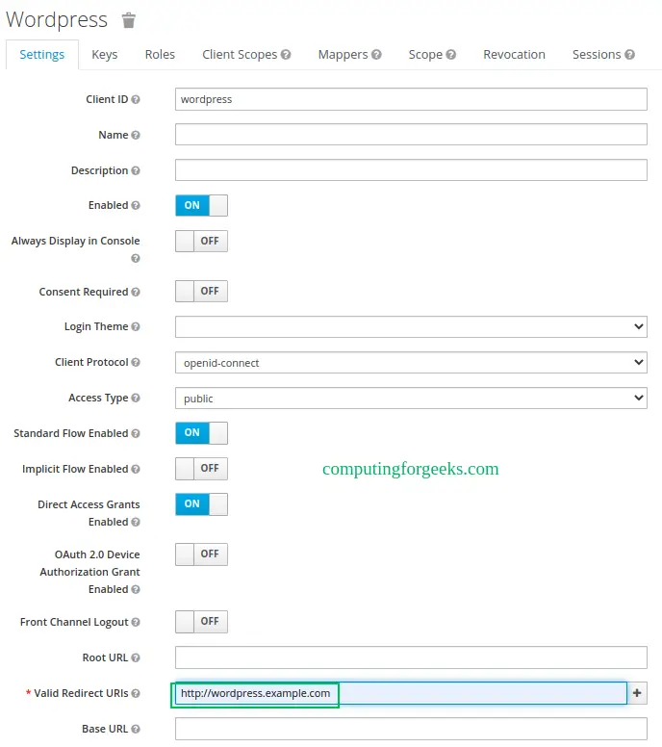Show help icon for Valid Redirect URIs

136,694
